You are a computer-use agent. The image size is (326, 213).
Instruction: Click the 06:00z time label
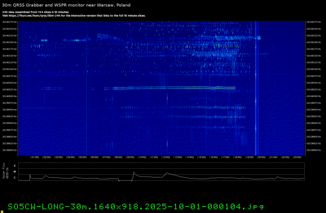click(95, 157)
